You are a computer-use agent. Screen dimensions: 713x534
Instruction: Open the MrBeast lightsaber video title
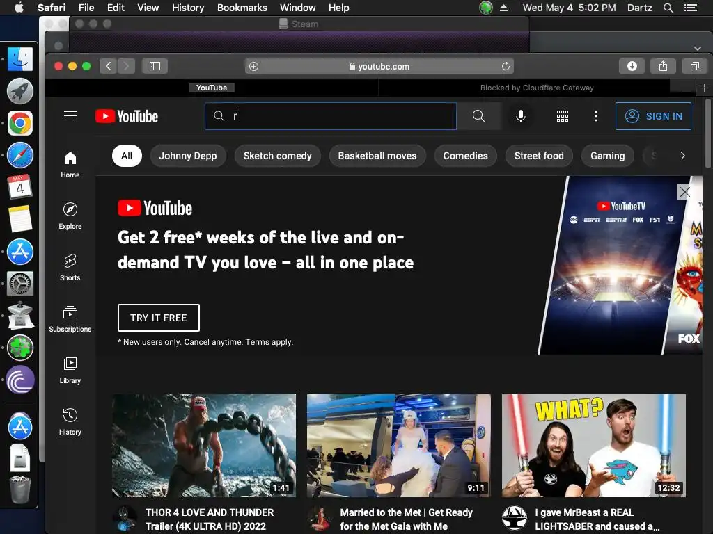597,519
